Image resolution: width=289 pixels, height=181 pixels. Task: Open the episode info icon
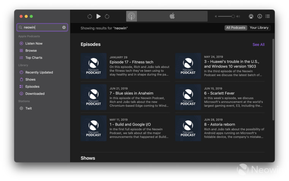pos(259,16)
